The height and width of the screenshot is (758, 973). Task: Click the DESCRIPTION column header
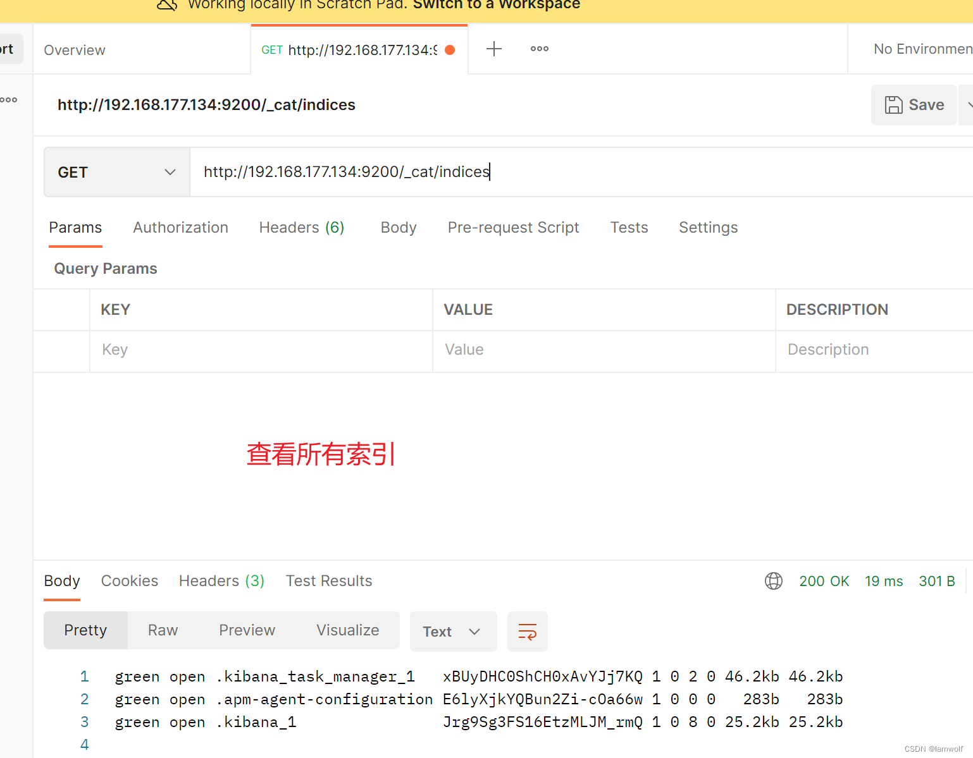[837, 310]
